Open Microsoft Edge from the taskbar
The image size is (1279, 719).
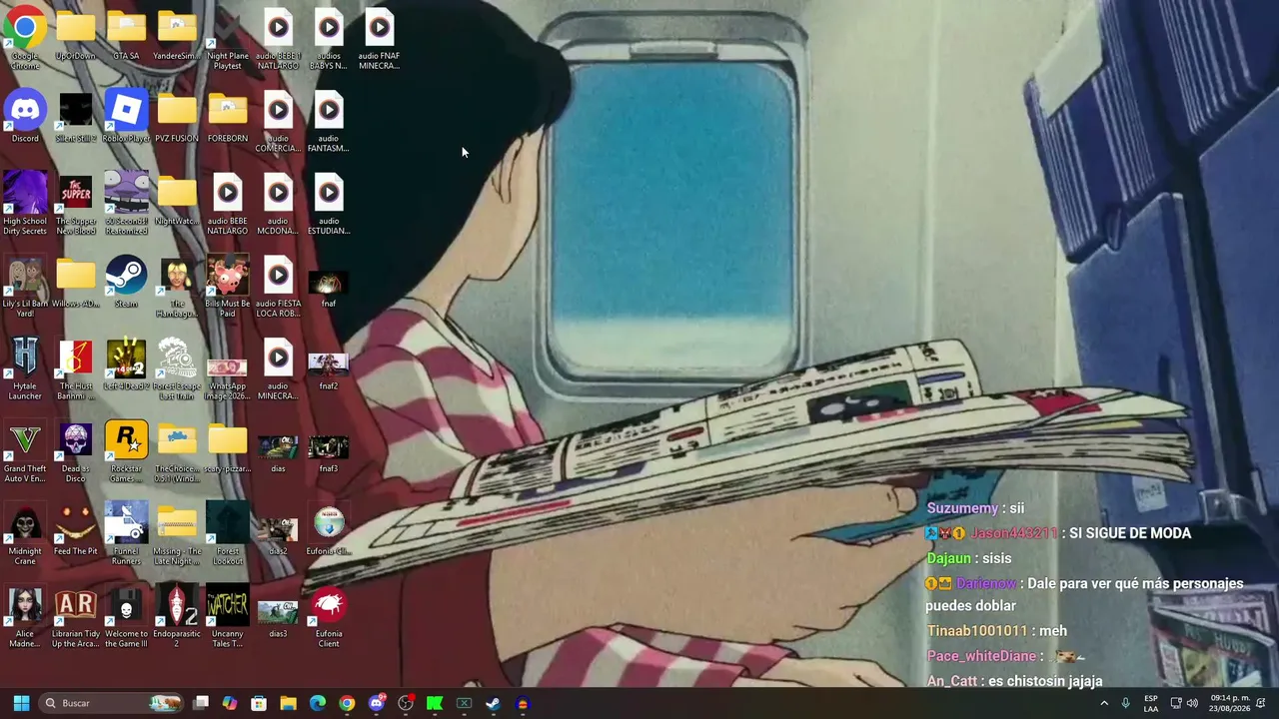click(318, 703)
